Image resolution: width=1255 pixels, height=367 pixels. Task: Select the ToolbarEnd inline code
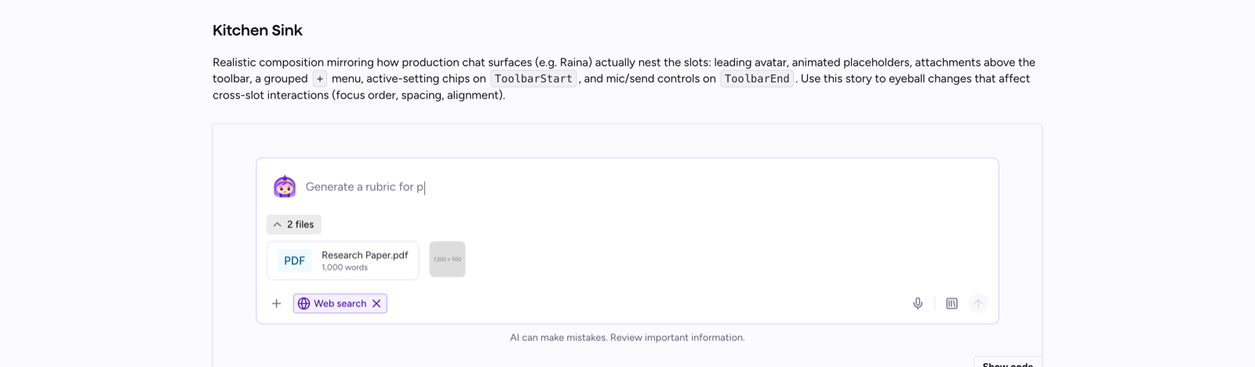click(x=757, y=78)
